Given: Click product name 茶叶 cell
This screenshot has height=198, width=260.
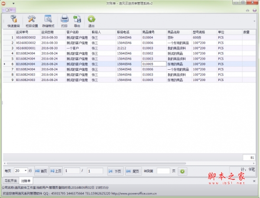Looking at the screenshot, I should click(x=179, y=38).
